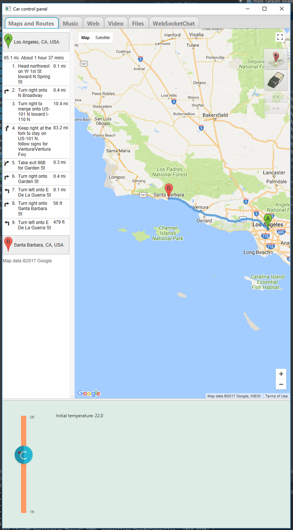Click step 8 Turn right onto Santa Barbara St
293x530 pixels.
point(36,209)
